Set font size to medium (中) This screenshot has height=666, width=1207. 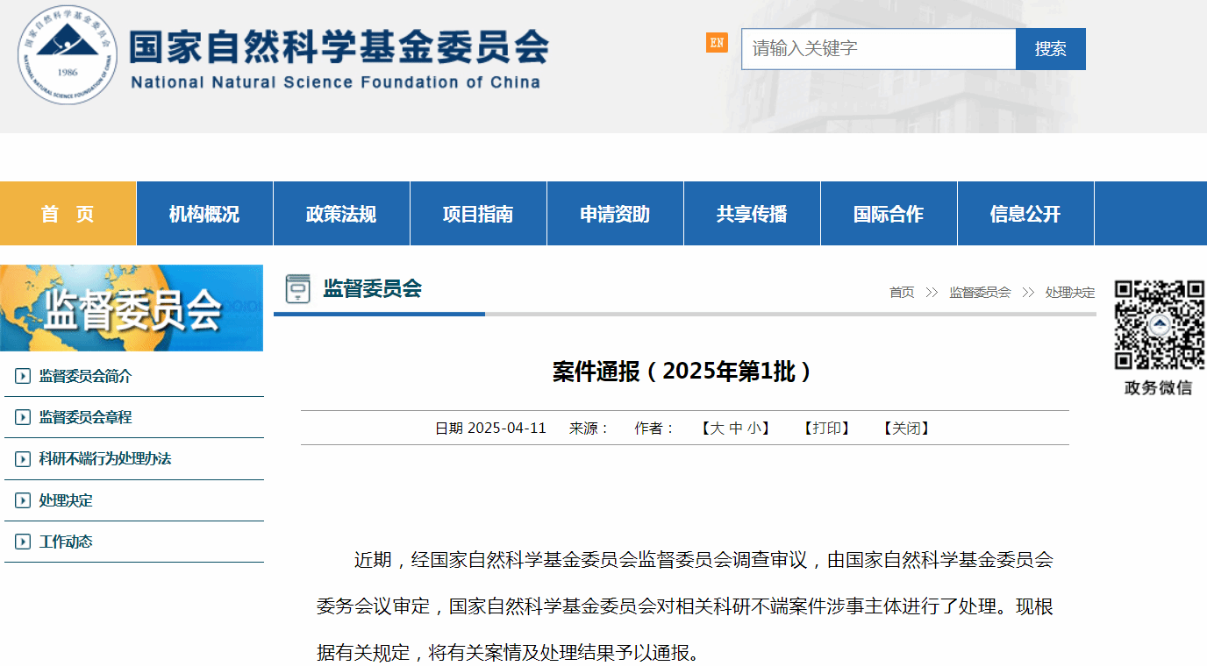(x=736, y=429)
